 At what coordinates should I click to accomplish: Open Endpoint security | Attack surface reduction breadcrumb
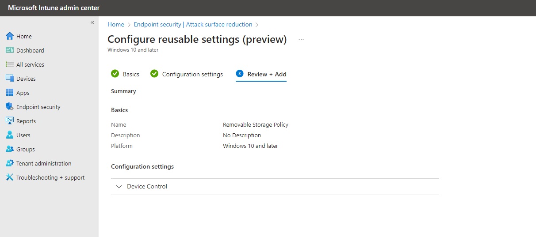pos(193,24)
